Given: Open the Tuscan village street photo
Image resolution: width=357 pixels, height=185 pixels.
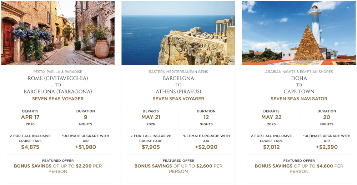Looking at the screenshot, I should tap(58, 33).
